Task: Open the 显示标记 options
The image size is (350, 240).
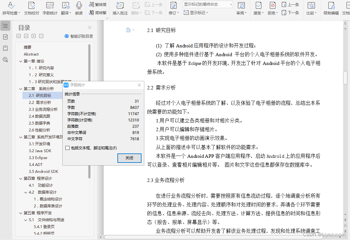Action: click(x=196, y=13)
